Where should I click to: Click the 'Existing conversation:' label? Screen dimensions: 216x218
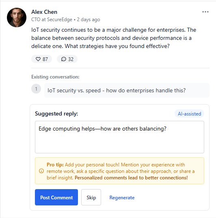click(x=55, y=77)
